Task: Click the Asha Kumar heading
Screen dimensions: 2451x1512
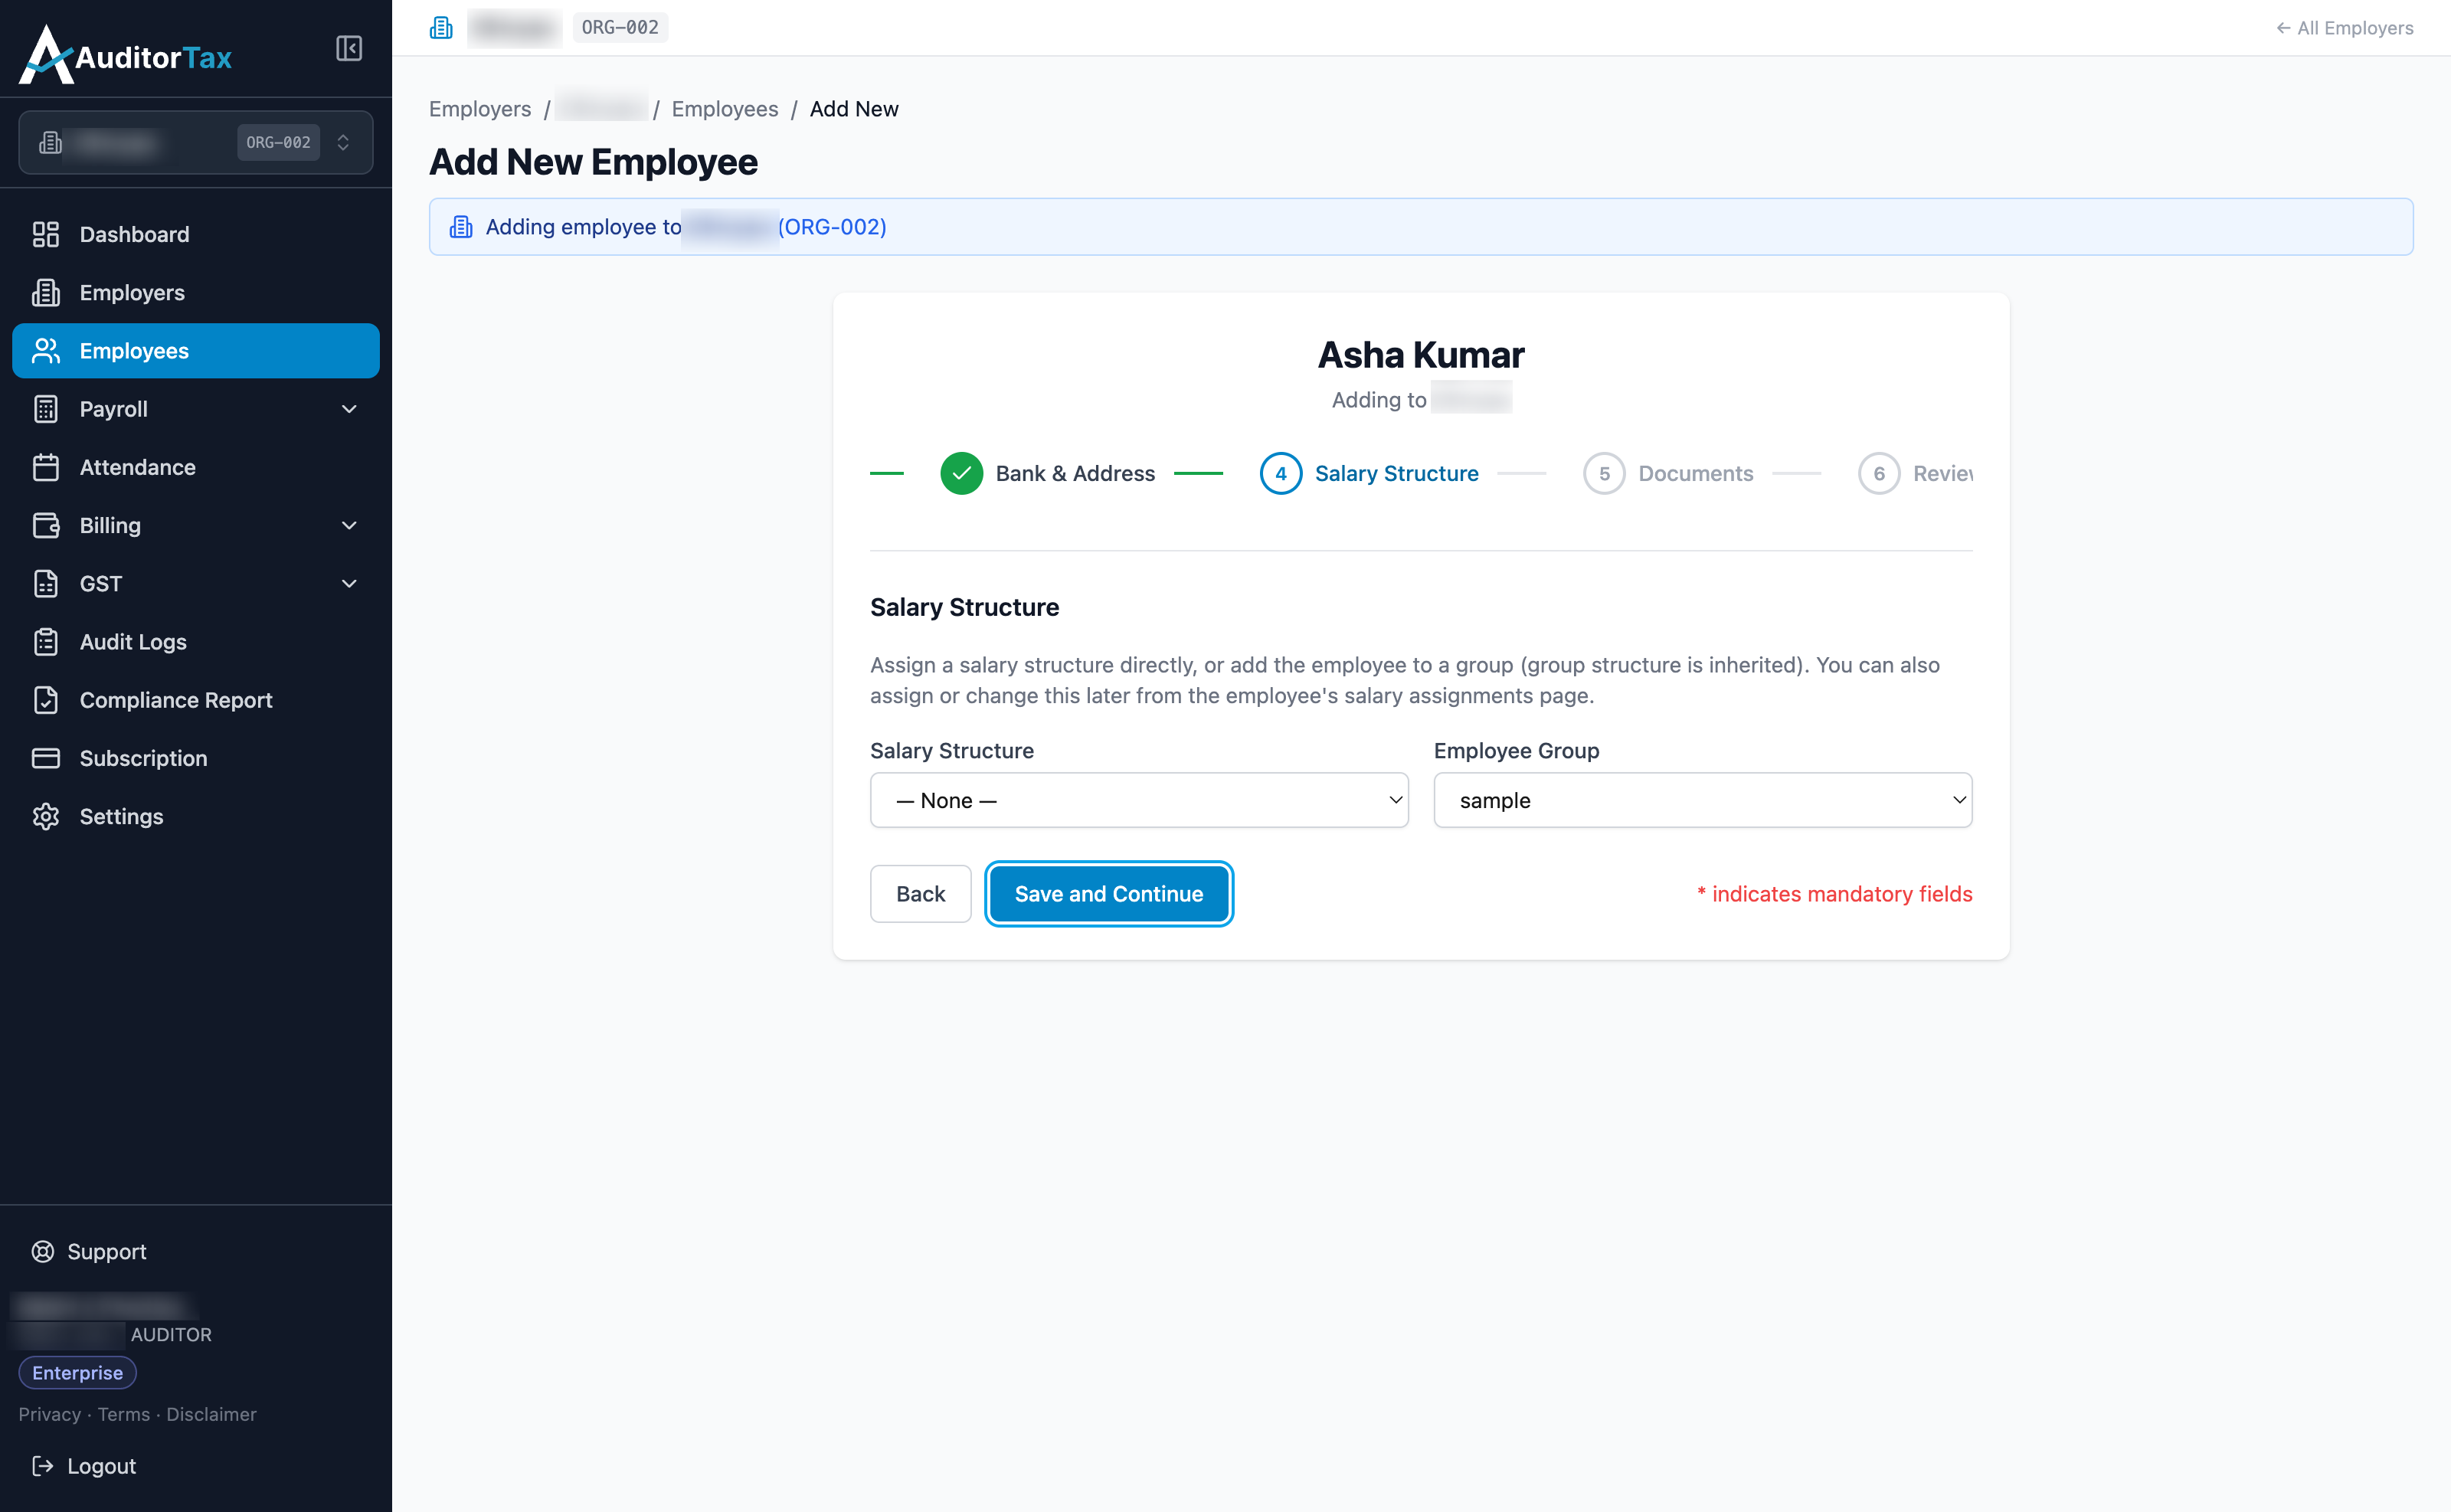Action: click(x=1421, y=355)
